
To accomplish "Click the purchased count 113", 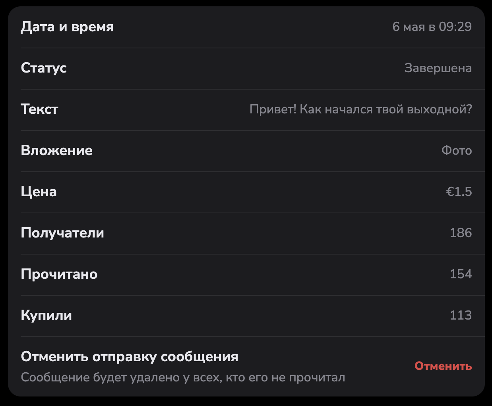I will (x=461, y=315).
